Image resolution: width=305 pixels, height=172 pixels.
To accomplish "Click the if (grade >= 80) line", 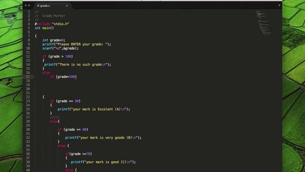I will (x=73, y=129).
